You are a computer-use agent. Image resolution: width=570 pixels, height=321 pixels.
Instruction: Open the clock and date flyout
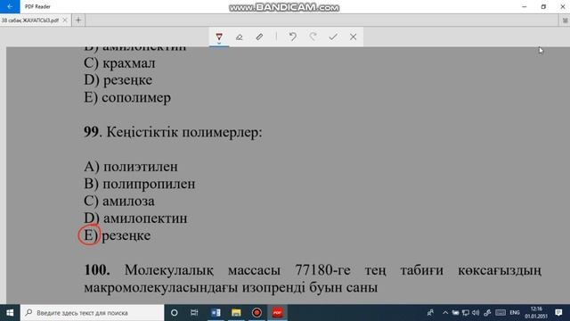click(x=536, y=313)
